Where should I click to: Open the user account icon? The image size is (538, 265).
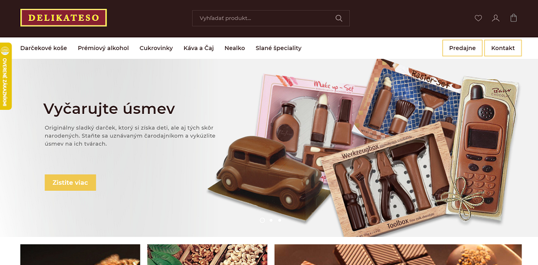point(496,18)
